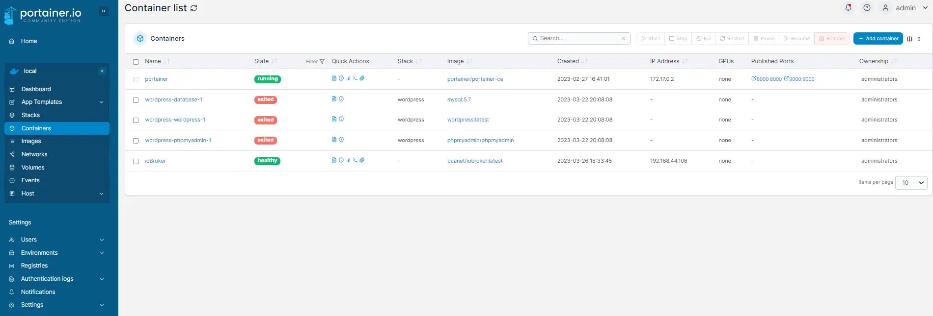The height and width of the screenshot is (316, 933).
Task: Open the items per page dropdown
Action: [x=911, y=183]
